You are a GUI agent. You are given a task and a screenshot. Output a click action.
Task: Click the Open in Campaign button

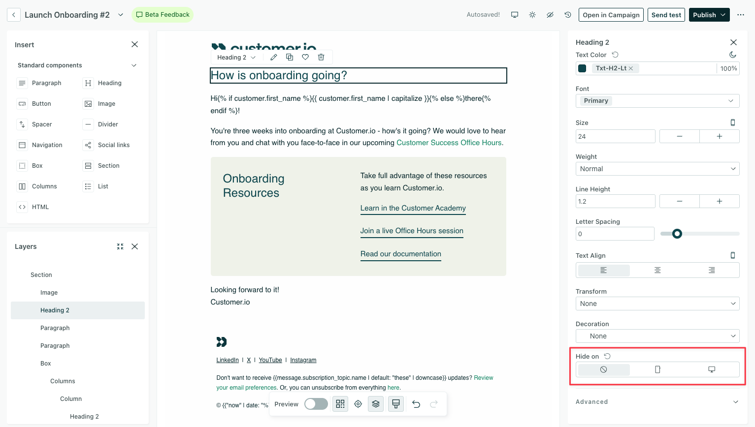(x=611, y=15)
